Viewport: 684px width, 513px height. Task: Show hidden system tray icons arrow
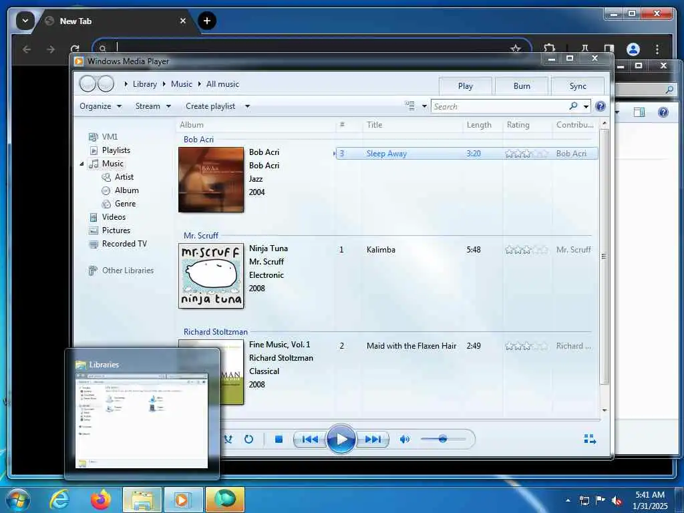pyautogui.click(x=568, y=500)
